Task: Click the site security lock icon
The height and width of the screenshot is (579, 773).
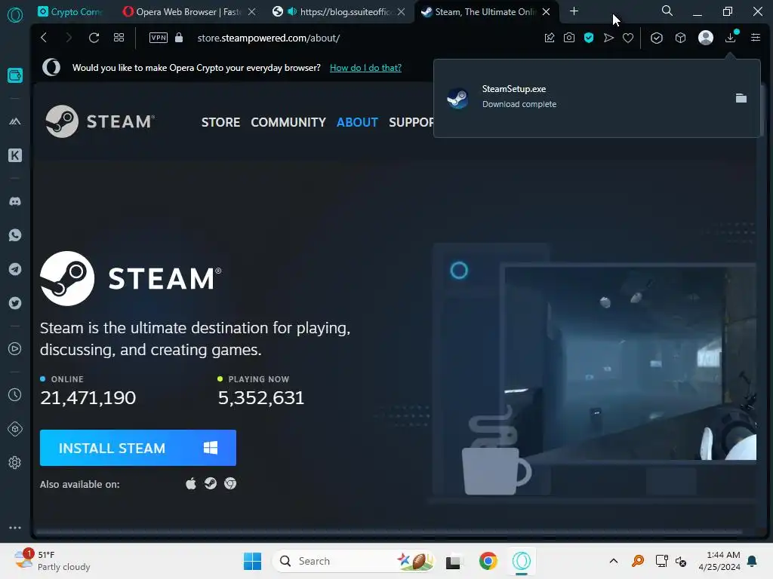Action: [x=179, y=38]
